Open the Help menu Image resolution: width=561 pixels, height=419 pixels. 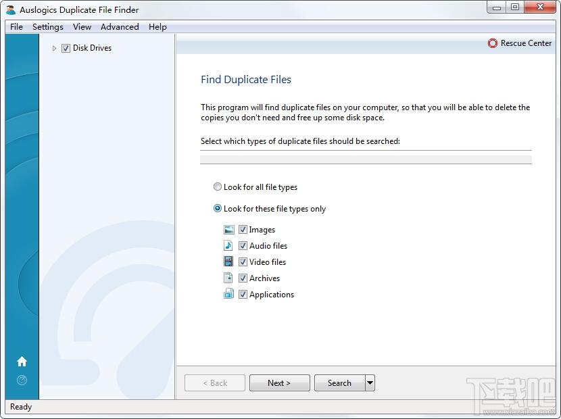(157, 27)
